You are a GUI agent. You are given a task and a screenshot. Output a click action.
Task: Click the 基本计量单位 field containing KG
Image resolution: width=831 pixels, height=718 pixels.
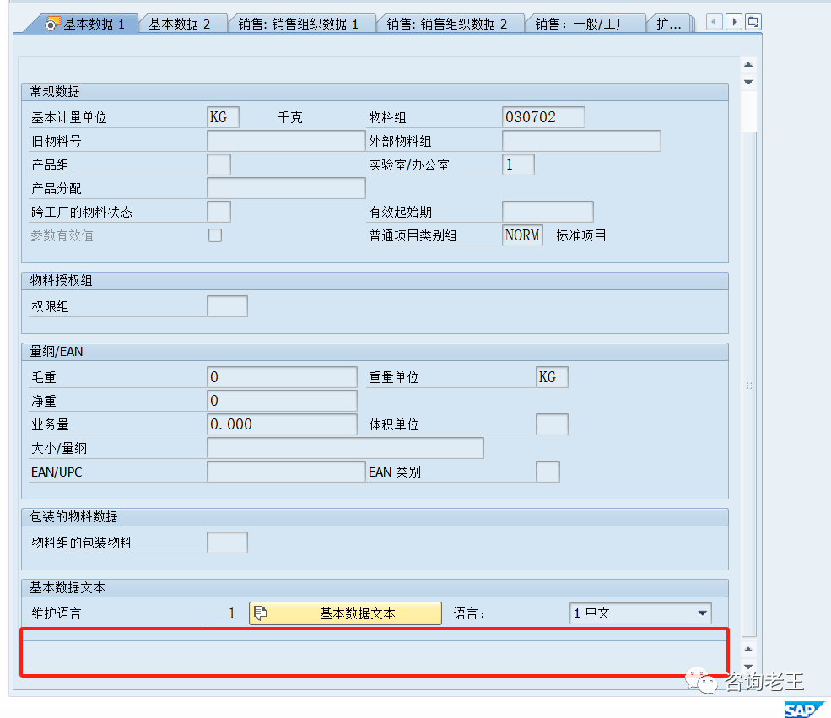[223, 117]
